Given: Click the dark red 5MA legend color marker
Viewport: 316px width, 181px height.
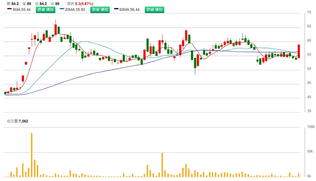Looking at the screenshot, I should pyautogui.click(x=9, y=9).
